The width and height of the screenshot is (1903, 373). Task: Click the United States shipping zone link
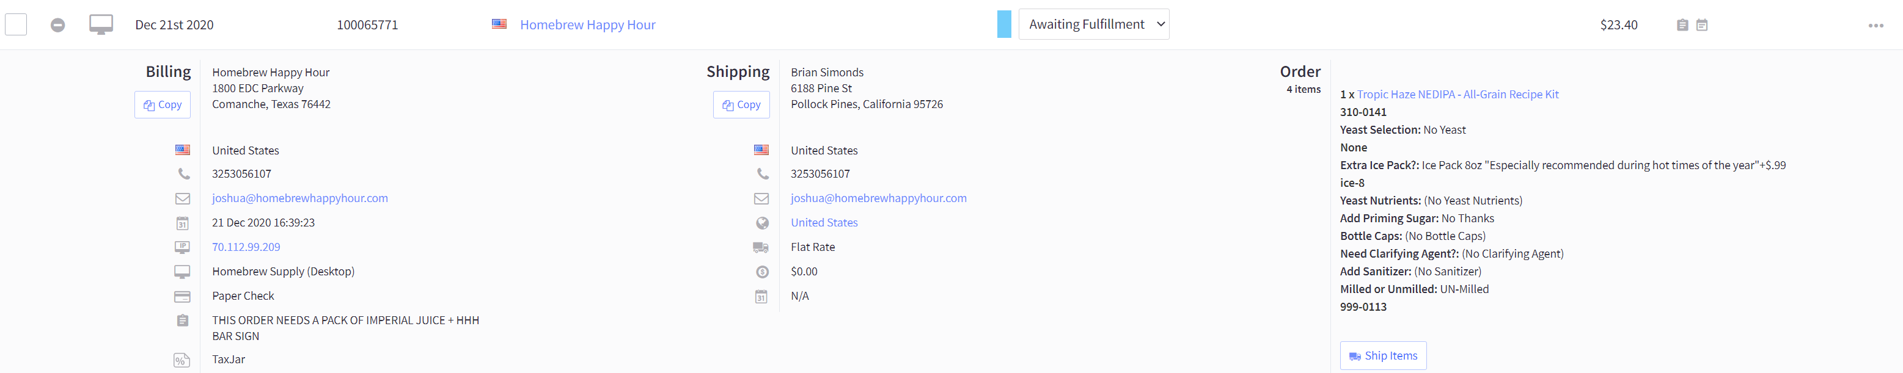tap(824, 222)
